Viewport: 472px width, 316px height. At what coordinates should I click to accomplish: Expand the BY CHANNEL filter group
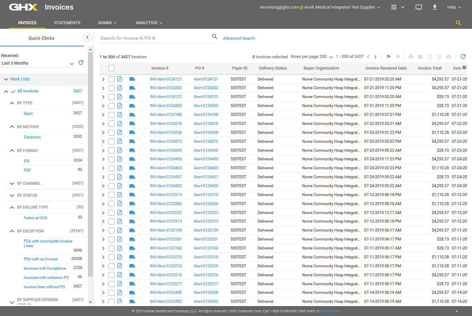29,184
